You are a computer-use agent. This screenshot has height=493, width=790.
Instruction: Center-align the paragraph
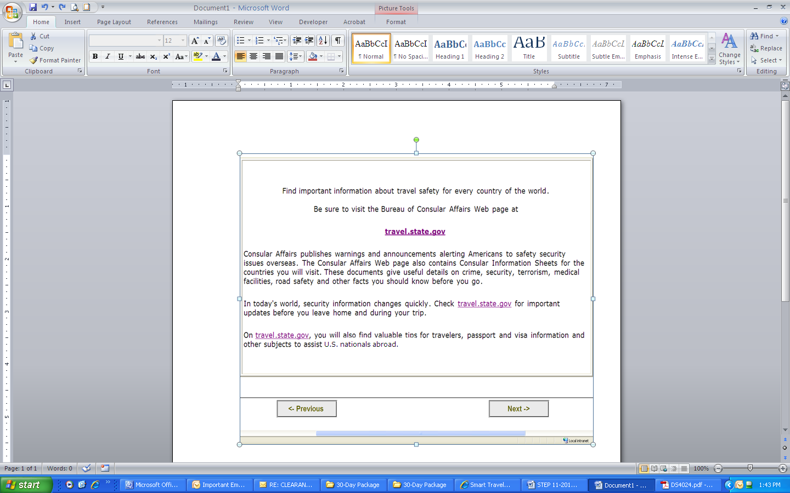coord(253,56)
